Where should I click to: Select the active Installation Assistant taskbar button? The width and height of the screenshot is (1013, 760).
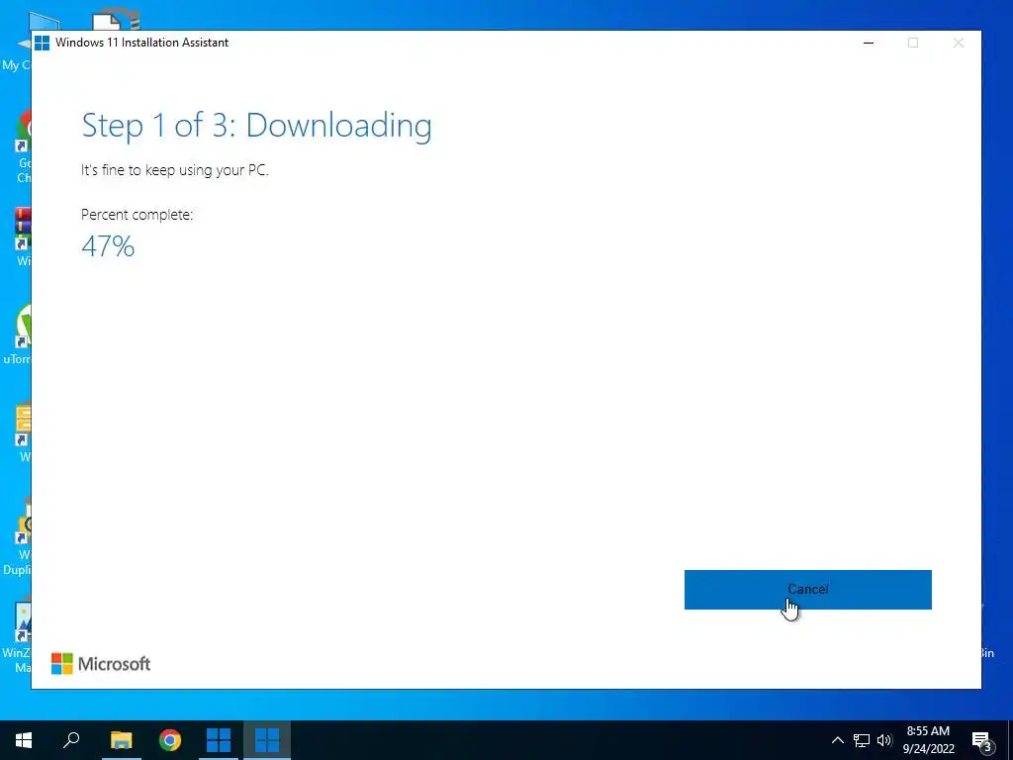click(x=267, y=740)
